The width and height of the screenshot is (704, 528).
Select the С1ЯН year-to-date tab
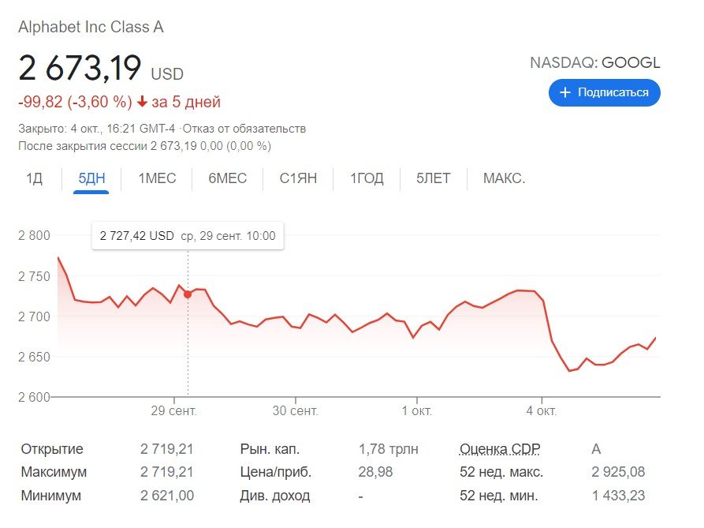click(298, 178)
